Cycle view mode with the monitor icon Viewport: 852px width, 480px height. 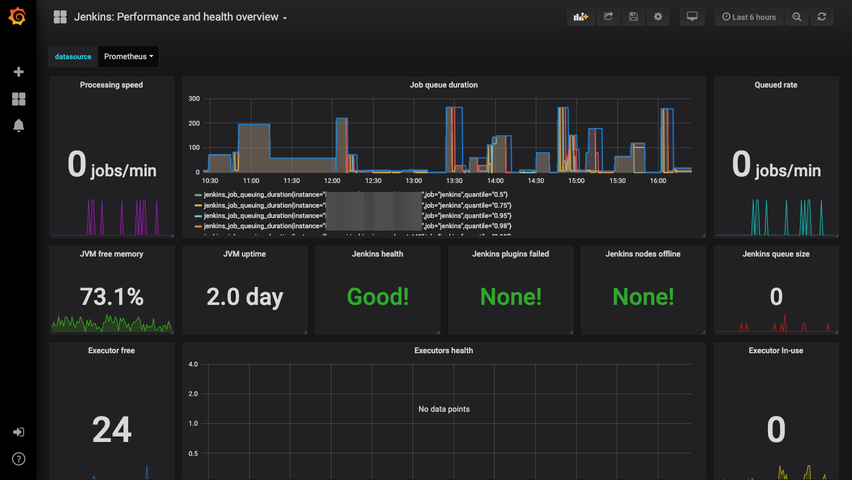(692, 17)
